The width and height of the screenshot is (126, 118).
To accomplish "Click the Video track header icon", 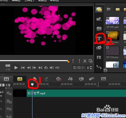I will click(9, 93).
